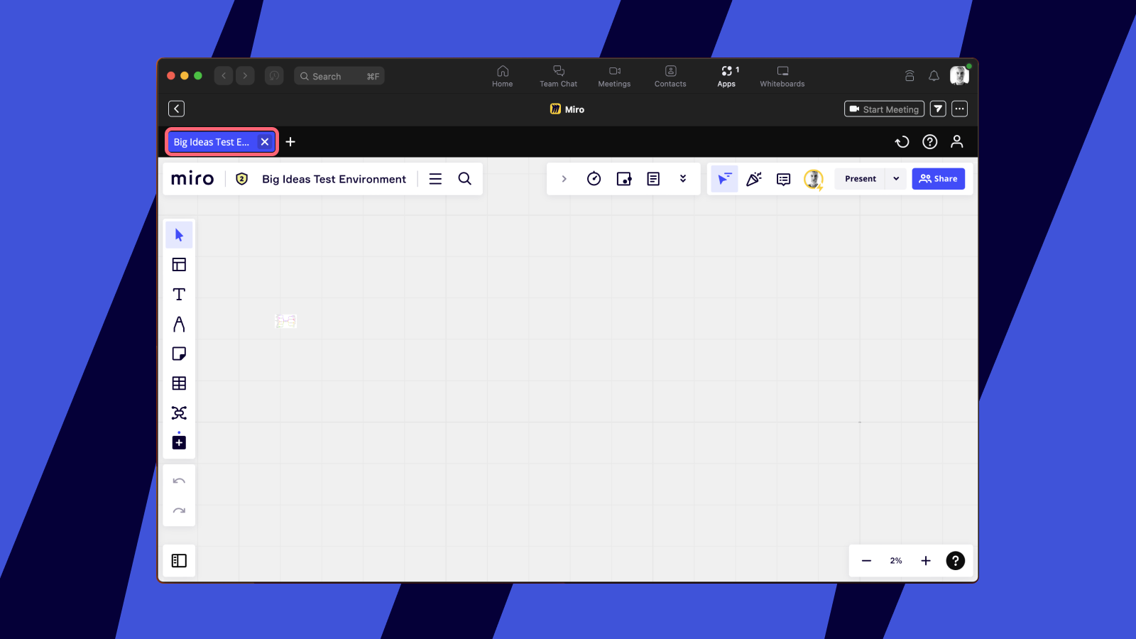
Task: Toggle the reactions confetti button
Action: pos(754,179)
